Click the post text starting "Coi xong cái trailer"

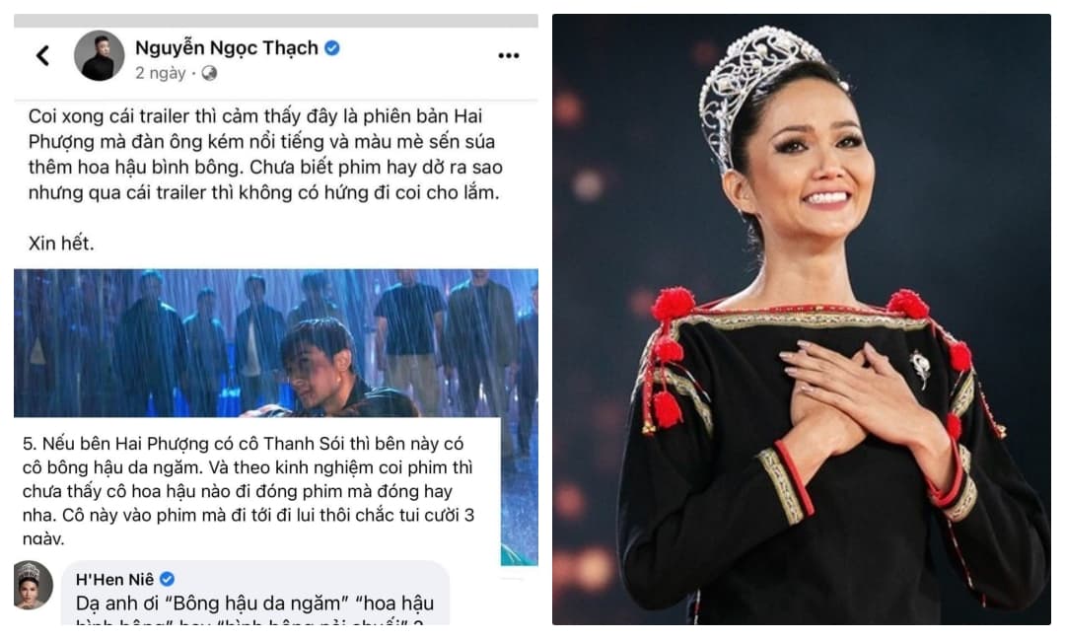(265, 154)
